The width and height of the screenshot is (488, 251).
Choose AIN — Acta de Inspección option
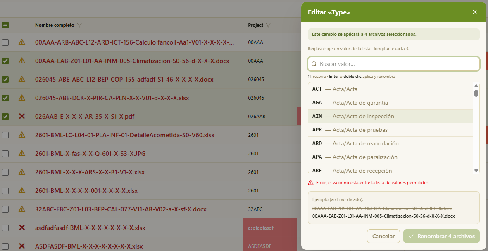pos(390,116)
